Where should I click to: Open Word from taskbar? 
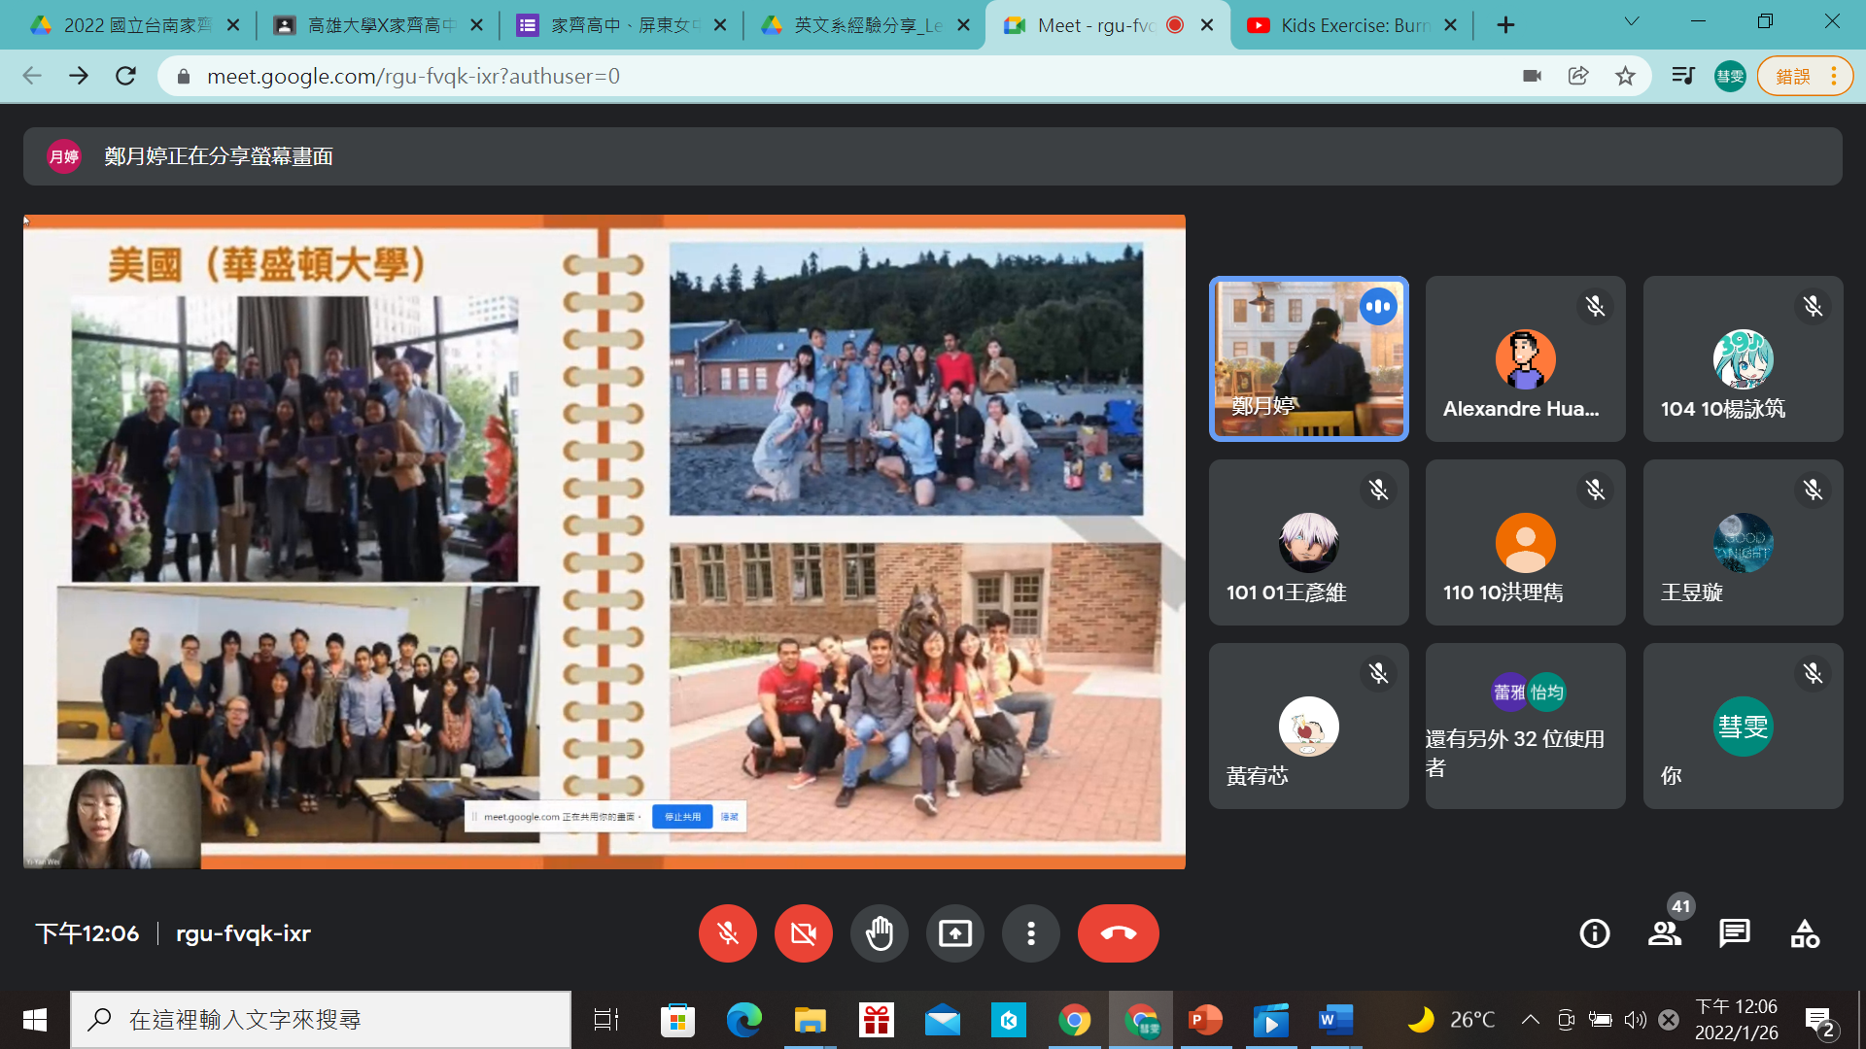tap(1336, 1020)
